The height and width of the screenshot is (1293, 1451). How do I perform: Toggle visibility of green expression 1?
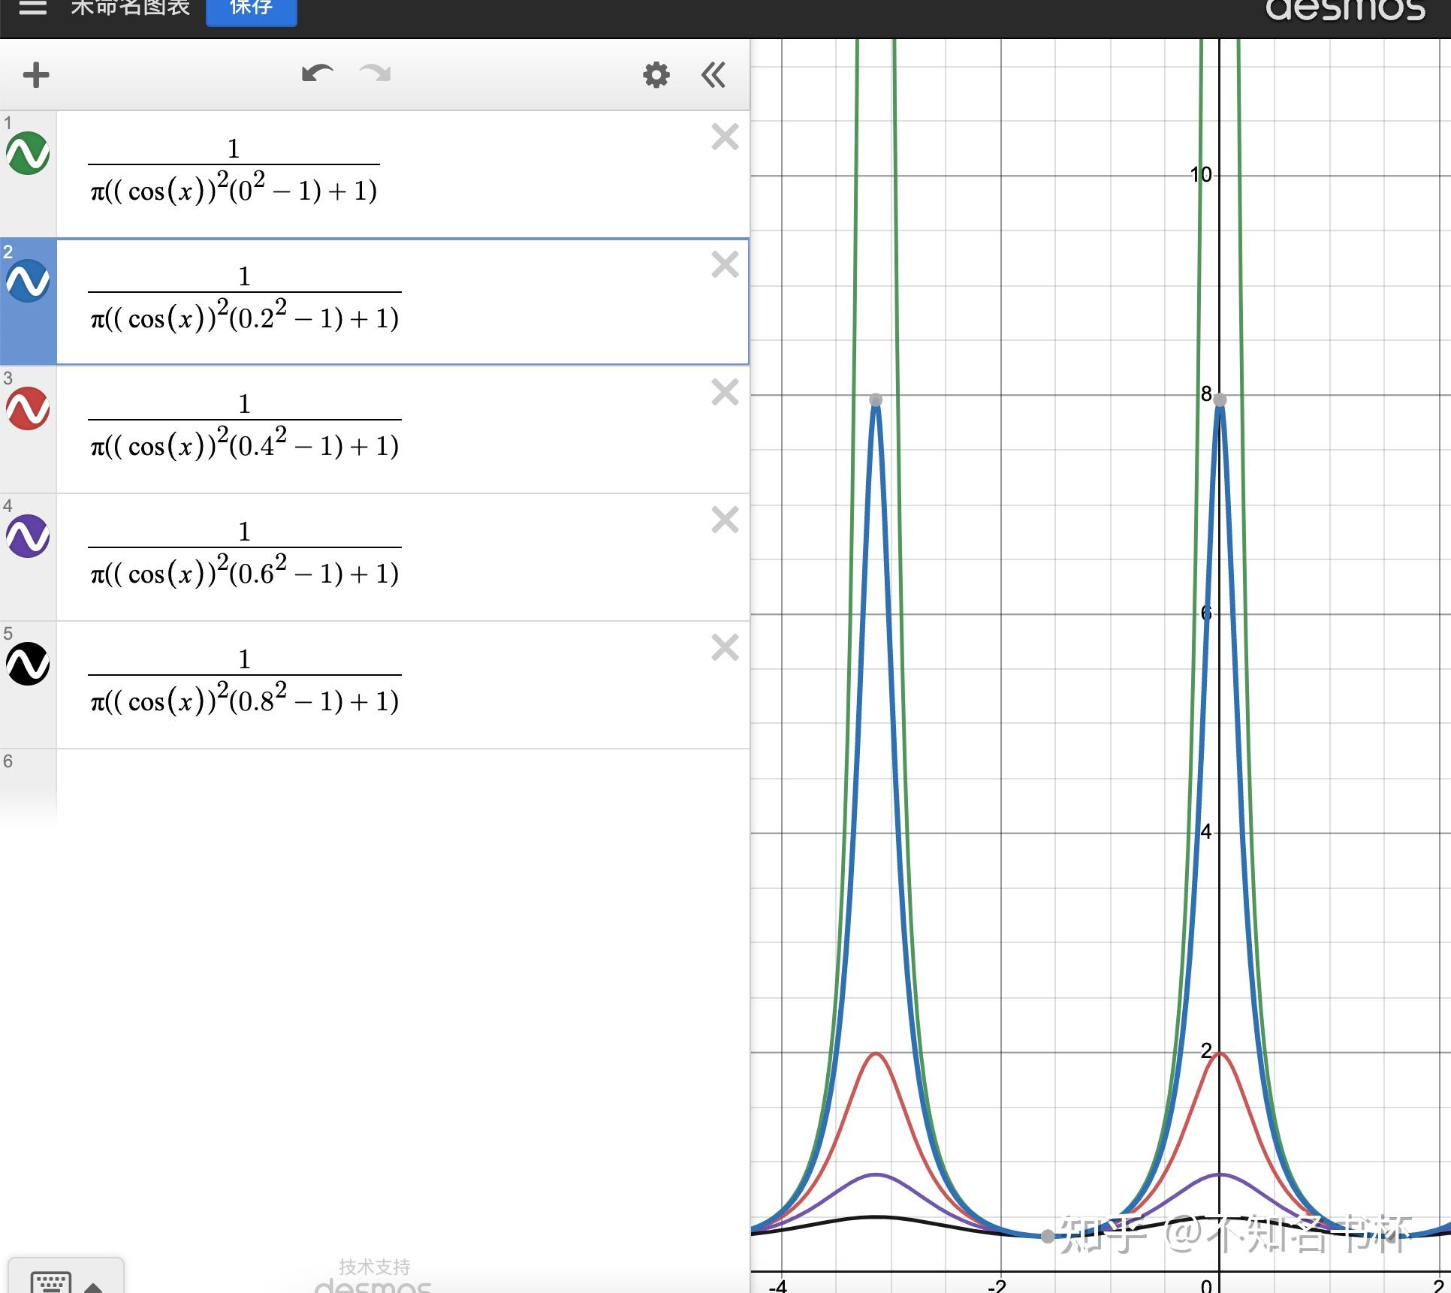click(28, 153)
